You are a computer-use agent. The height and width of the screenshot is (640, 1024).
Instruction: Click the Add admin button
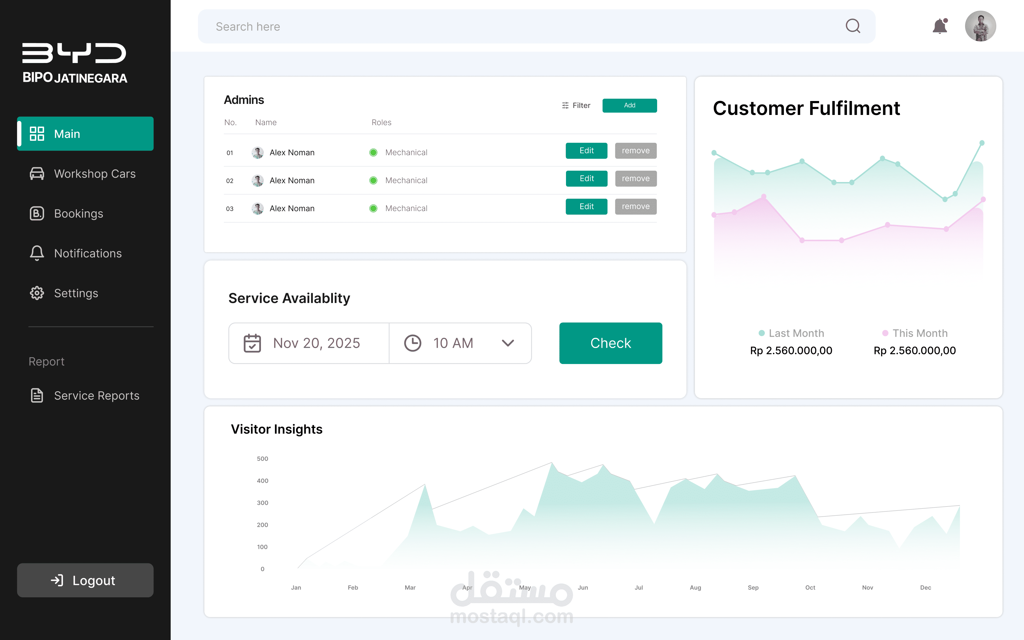coord(629,105)
